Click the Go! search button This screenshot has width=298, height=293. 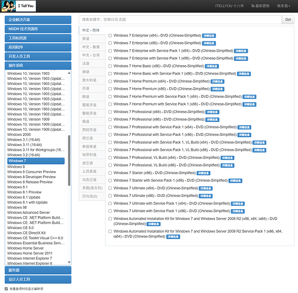pos(288,19)
